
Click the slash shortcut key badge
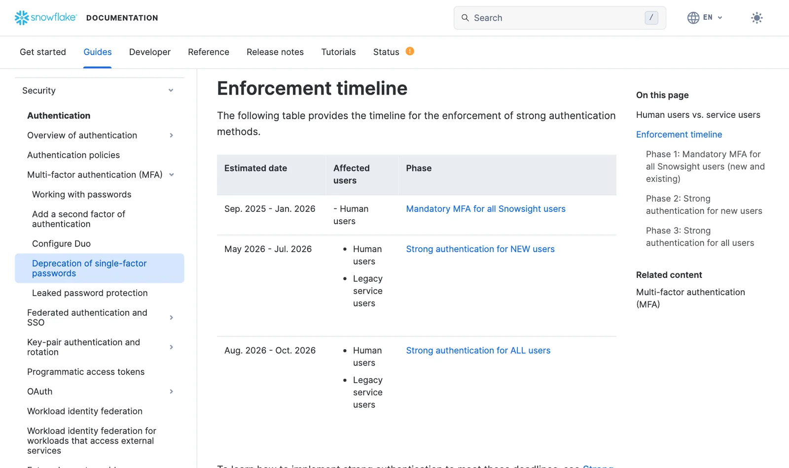[651, 18]
